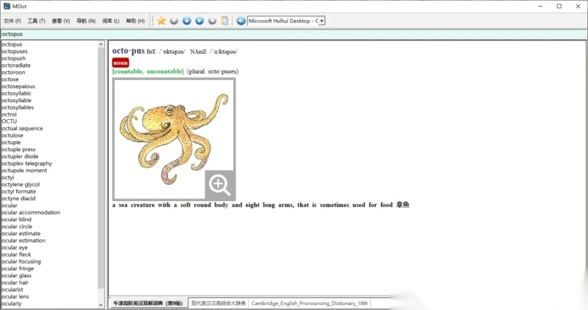Click the blue back arrow icon
This screenshot has width=588, height=310.
click(200, 21)
